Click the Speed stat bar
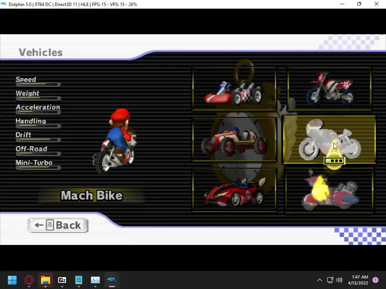 pos(38,85)
